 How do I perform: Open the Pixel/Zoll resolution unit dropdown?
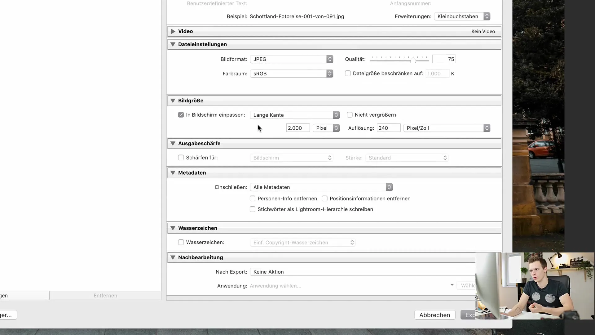click(x=447, y=128)
